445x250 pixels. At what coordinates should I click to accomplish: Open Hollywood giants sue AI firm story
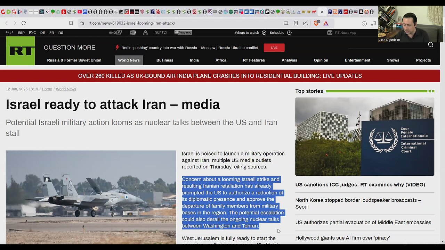pyautogui.click(x=342, y=238)
